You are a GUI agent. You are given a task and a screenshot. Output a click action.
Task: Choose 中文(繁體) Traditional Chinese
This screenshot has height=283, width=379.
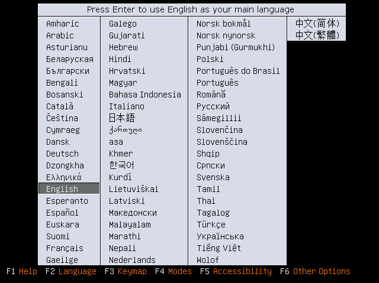click(x=317, y=35)
